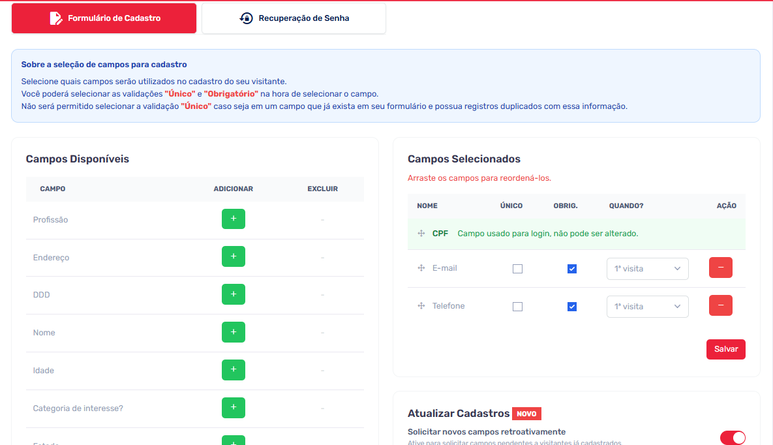The image size is (773, 445).
Task: Remove Telefone field with minus button
Action: pyautogui.click(x=720, y=306)
